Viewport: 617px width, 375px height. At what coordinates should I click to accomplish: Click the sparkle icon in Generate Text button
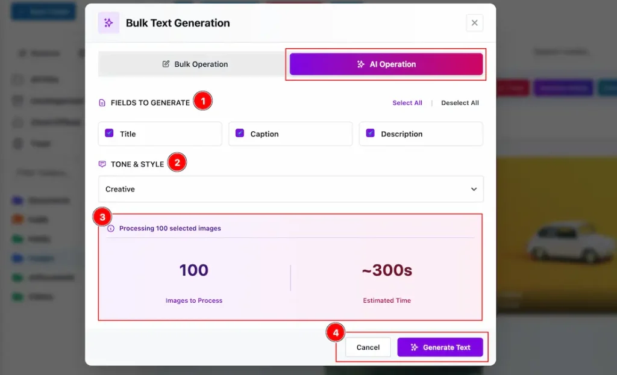pos(414,347)
